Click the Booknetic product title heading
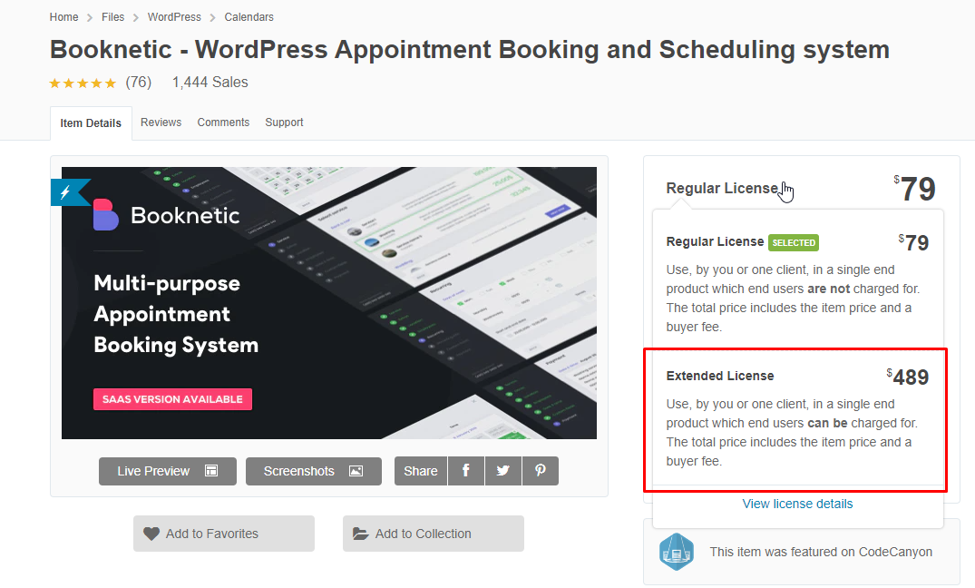975x588 pixels. tap(470, 50)
